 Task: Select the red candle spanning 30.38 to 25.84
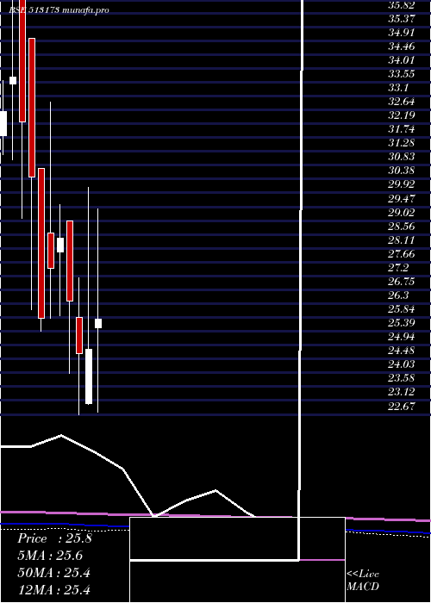41,244
